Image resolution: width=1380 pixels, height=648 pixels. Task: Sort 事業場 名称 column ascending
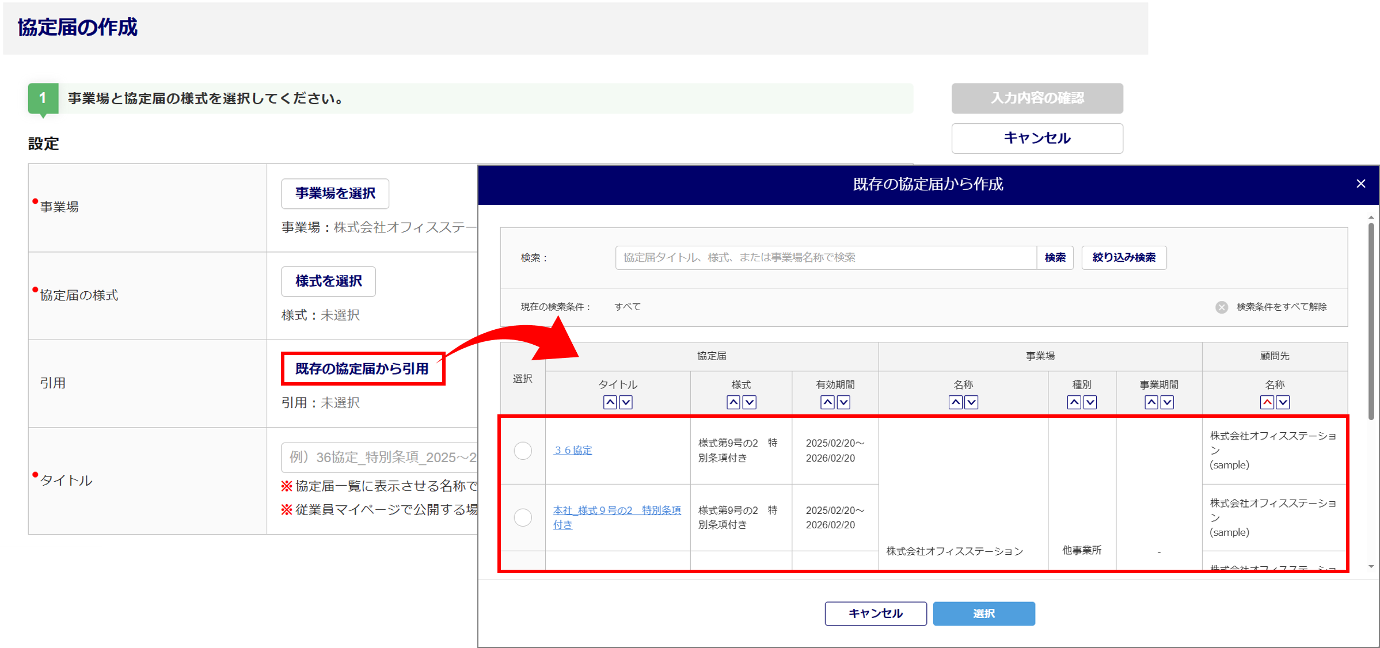coord(956,402)
